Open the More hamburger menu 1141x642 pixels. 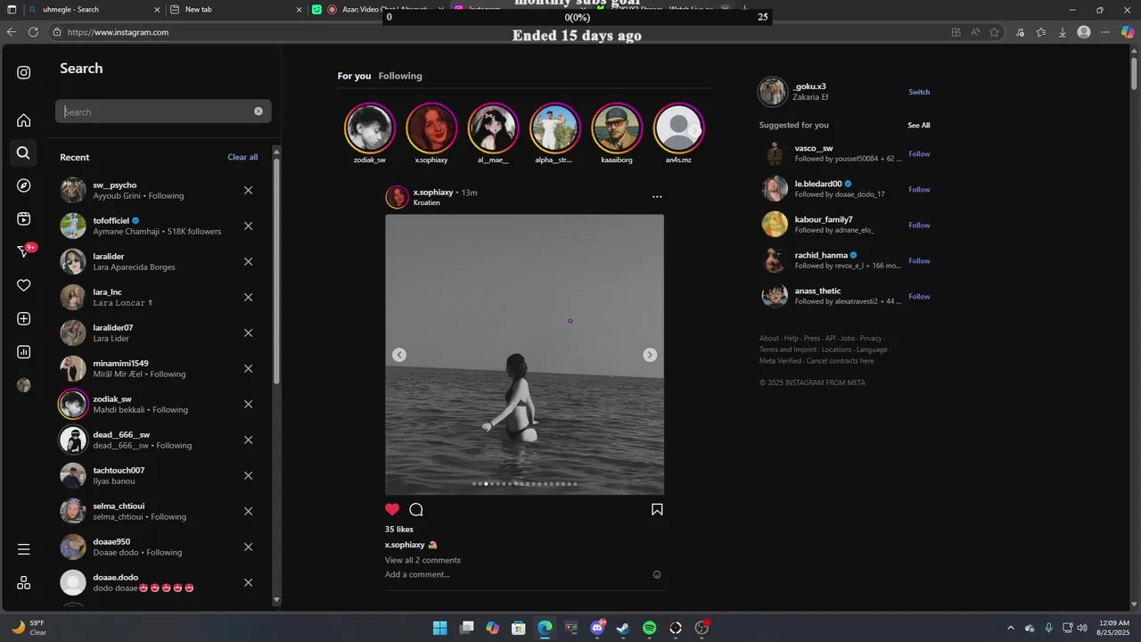[24, 549]
